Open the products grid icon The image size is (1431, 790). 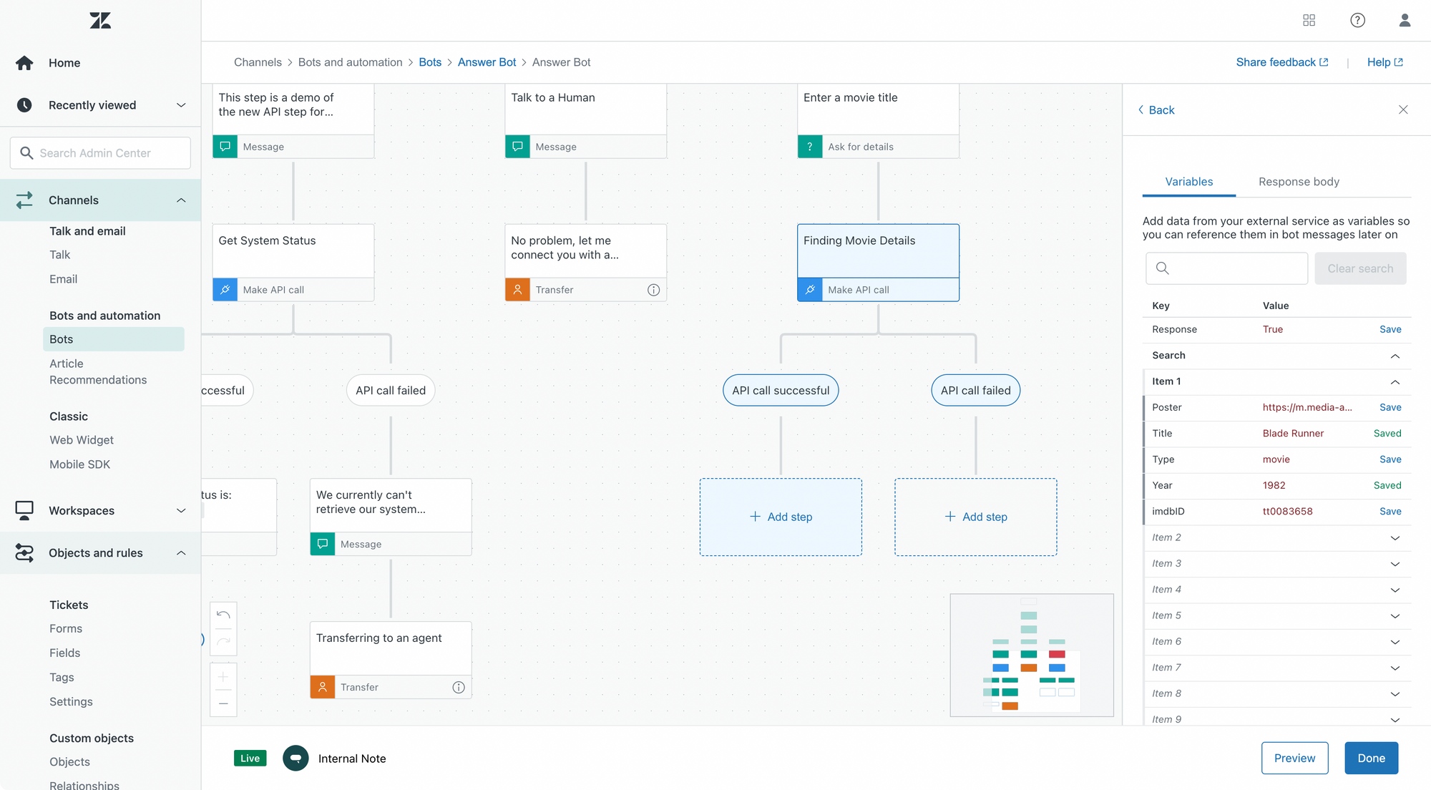[x=1309, y=20]
